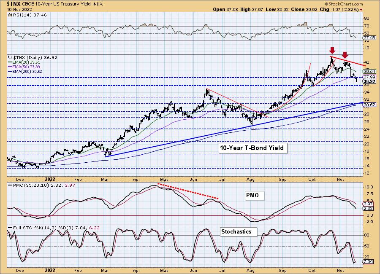Screen dimensions: 380x274
Task: Click the purple EMA(50) legend line
Action: [x=10, y=67]
